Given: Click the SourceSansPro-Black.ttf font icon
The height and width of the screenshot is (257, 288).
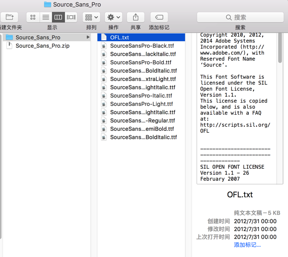Looking at the screenshot, I should tap(104, 46).
